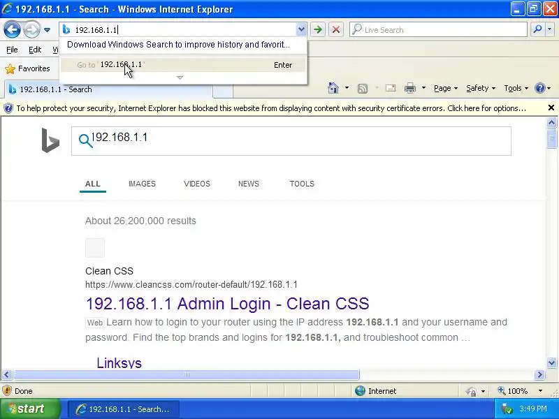Image resolution: width=559 pixels, height=419 pixels.
Task: Click the 3:49 PM taskbar clock
Action: point(532,409)
